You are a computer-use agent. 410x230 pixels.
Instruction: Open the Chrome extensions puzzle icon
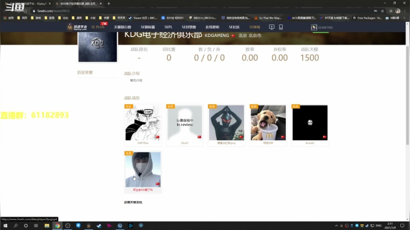(x=391, y=11)
